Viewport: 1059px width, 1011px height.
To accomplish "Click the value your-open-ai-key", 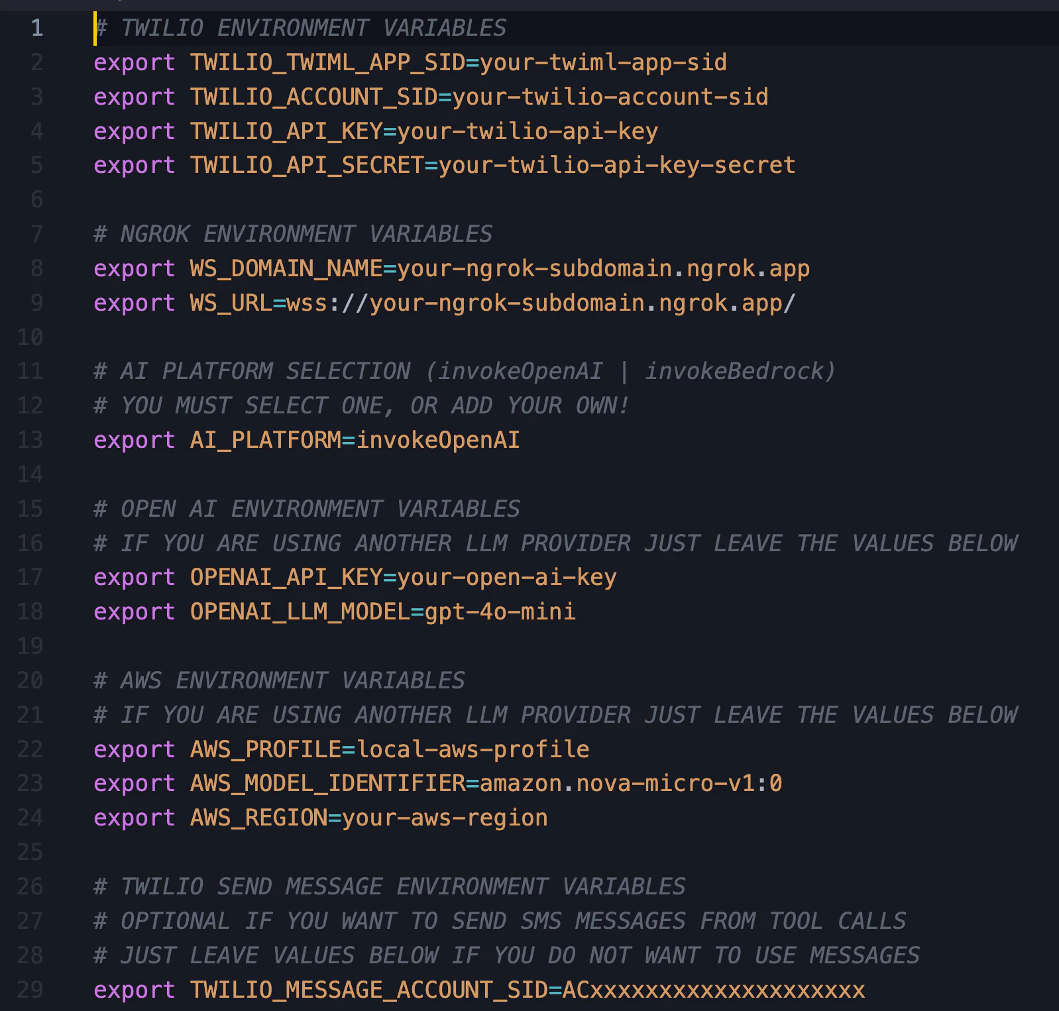I will 507,577.
